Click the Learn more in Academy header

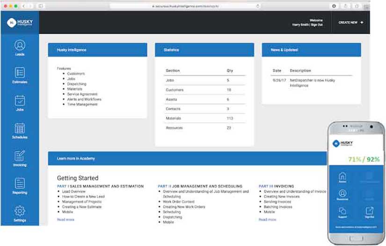click(x=187, y=158)
